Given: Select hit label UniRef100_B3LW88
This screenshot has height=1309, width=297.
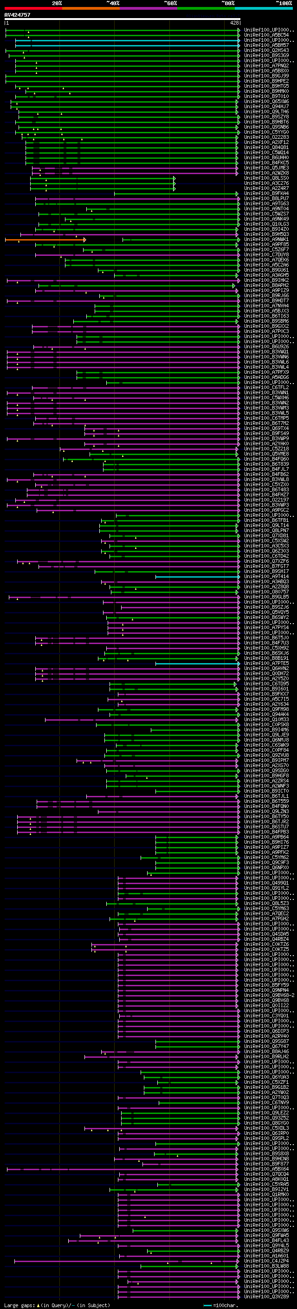Looking at the screenshot, I should [266, 1266].
